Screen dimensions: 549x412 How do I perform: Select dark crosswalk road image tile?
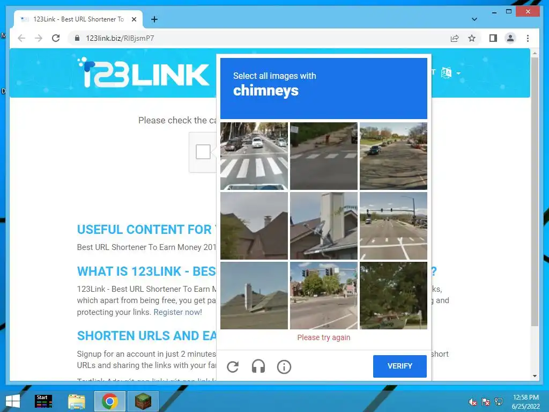tap(324, 156)
